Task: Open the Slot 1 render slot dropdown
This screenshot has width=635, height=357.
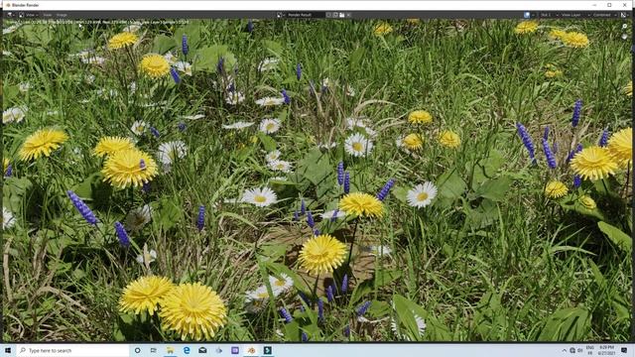Action: [x=548, y=15]
